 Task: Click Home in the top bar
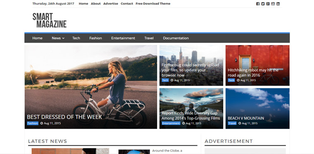(83, 4)
